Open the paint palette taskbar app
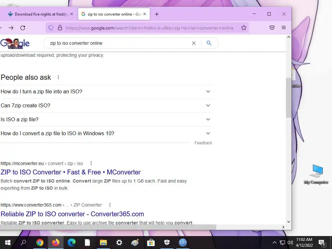Screen dimensions: 332x249 click(x=135, y=243)
